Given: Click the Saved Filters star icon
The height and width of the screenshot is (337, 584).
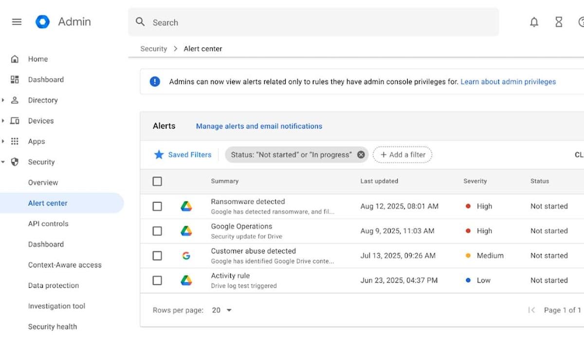Looking at the screenshot, I should pyautogui.click(x=159, y=155).
